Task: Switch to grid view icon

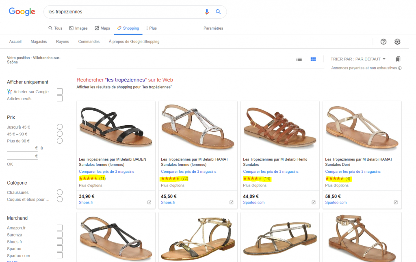Action: 313,59
